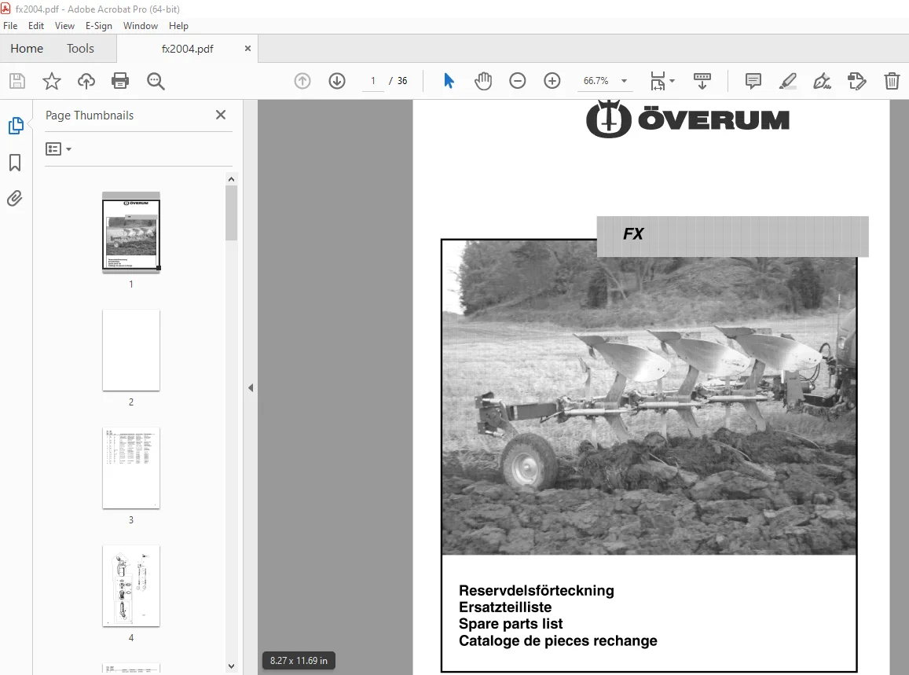Screen dimensions: 909x675
Task: Open the Bookmarks pane
Action: pyautogui.click(x=15, y=163)
